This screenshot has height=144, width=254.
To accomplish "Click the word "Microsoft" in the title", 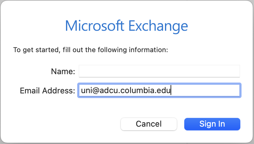I will [x=95, y=26].
